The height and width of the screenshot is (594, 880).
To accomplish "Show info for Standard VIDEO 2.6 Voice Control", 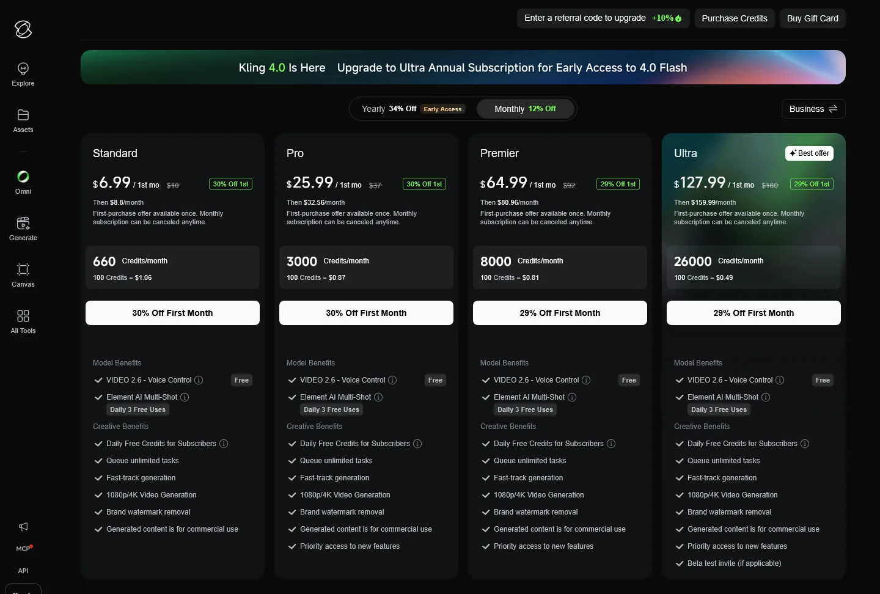I will [199, 380].
